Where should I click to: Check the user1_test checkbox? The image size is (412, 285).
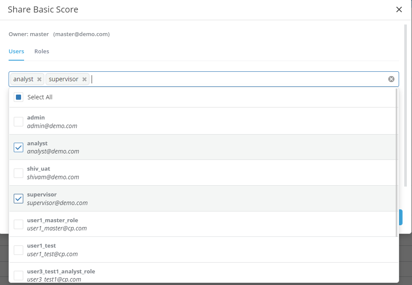[x=18, y=250]
